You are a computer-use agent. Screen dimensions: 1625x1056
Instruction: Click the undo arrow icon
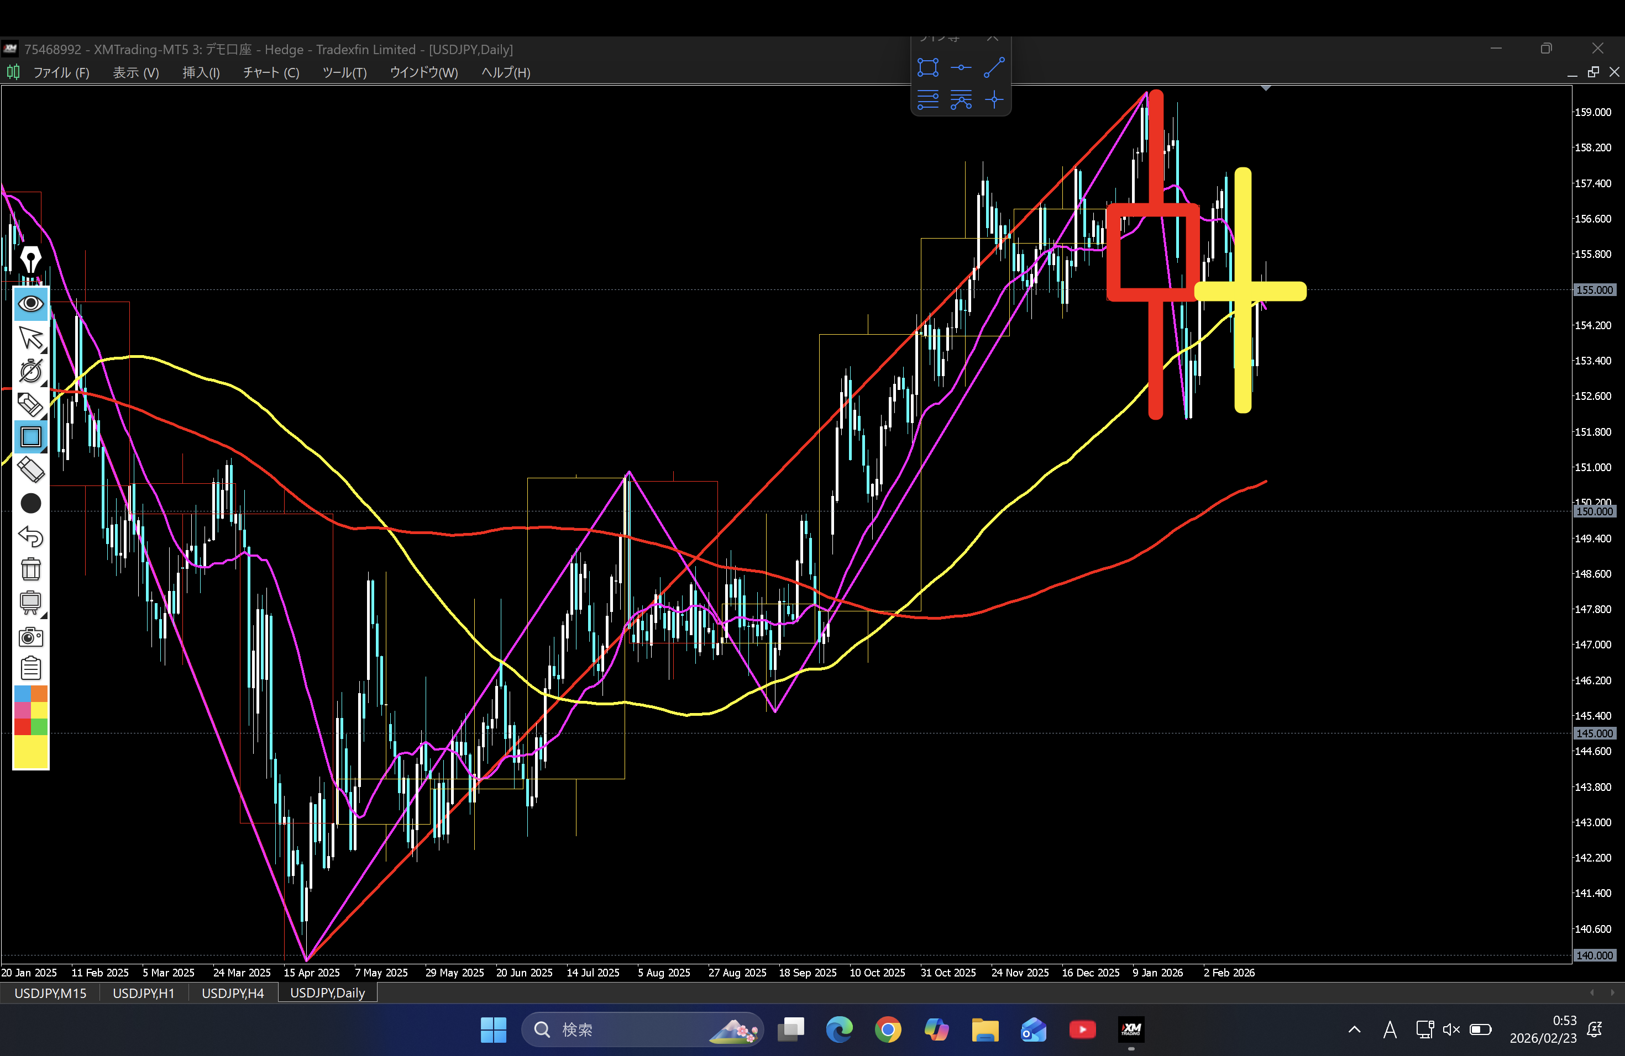(31, 536)
